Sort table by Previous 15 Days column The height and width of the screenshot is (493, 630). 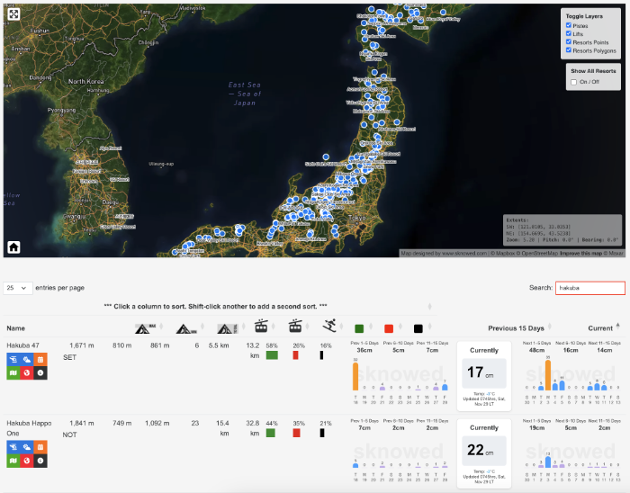click(x=519, y=328)
